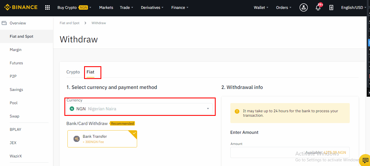Expand the Orders menu
Screen dimensions: 370x166
[x=284, y=7]
